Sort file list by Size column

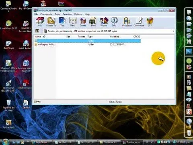[x=68, y=37]
